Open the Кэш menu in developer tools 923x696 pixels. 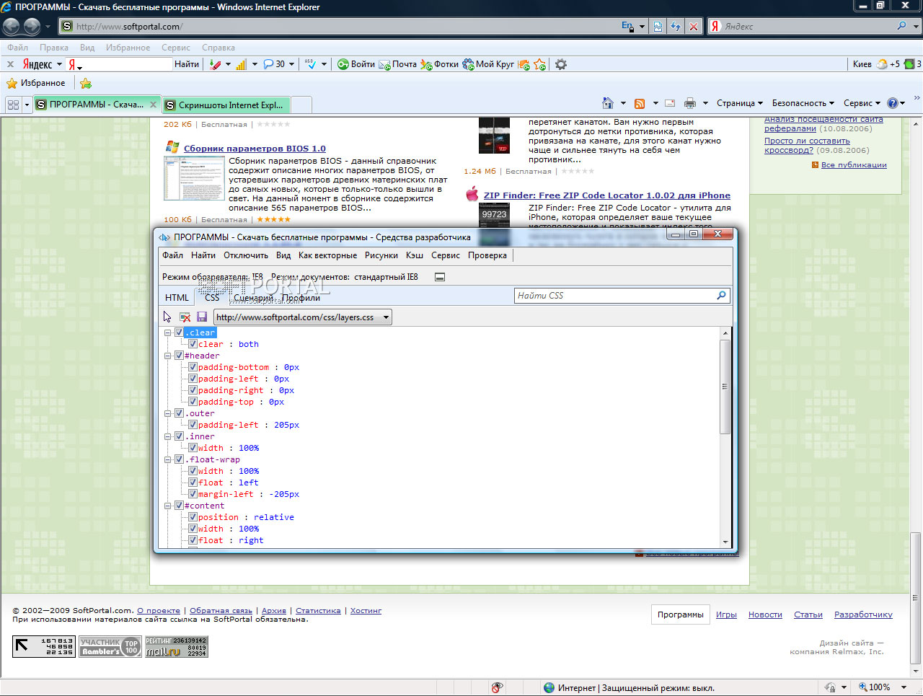pyautogui.click(x=415, y=255)
